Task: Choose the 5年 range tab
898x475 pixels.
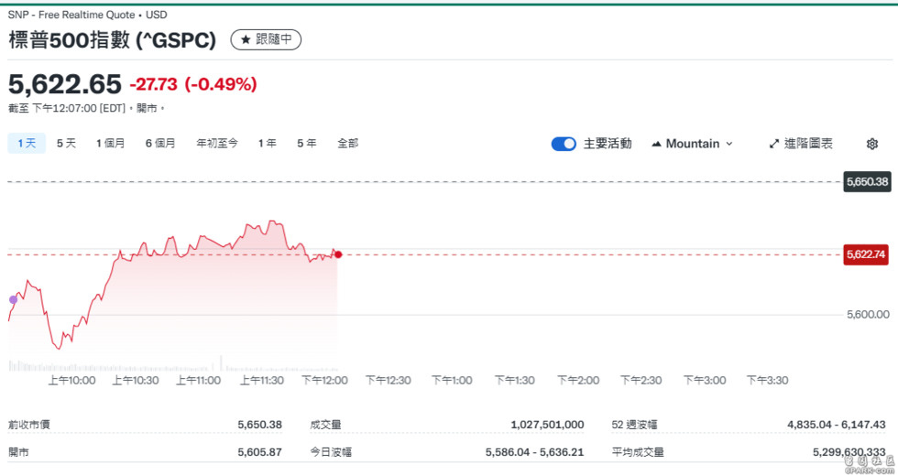Action: point(306,143)
